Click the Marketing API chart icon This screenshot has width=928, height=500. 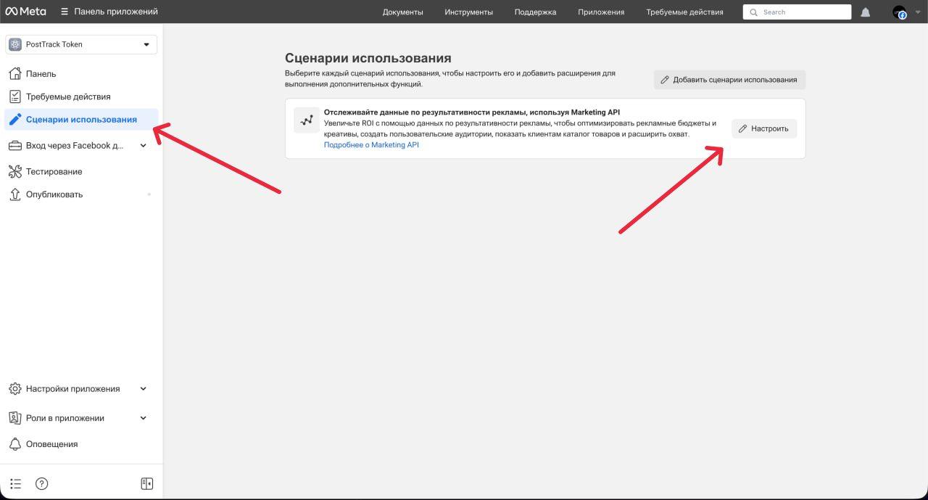click(x=306, y=119)
